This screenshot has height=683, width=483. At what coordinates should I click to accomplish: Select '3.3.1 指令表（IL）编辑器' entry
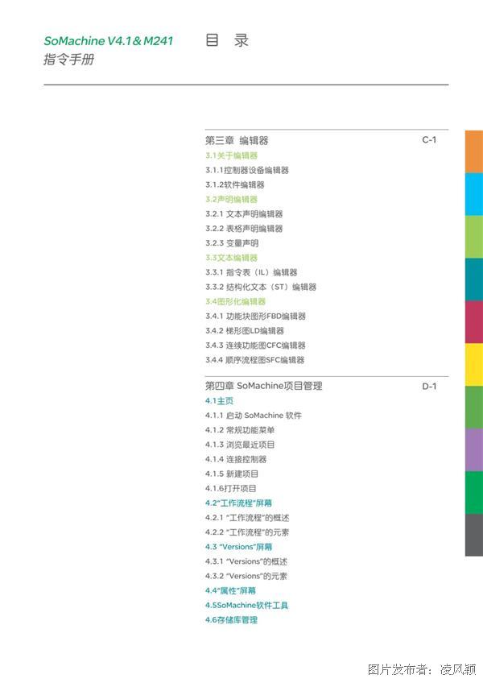(251, 272)
